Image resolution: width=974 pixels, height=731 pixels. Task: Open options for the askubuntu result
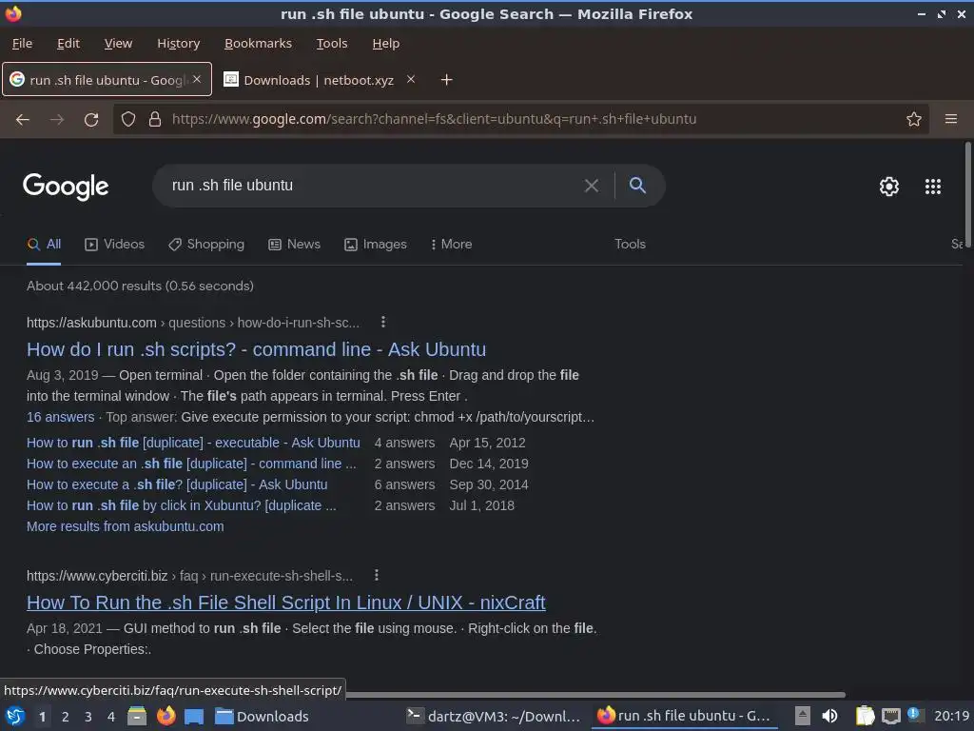(383, 322)
